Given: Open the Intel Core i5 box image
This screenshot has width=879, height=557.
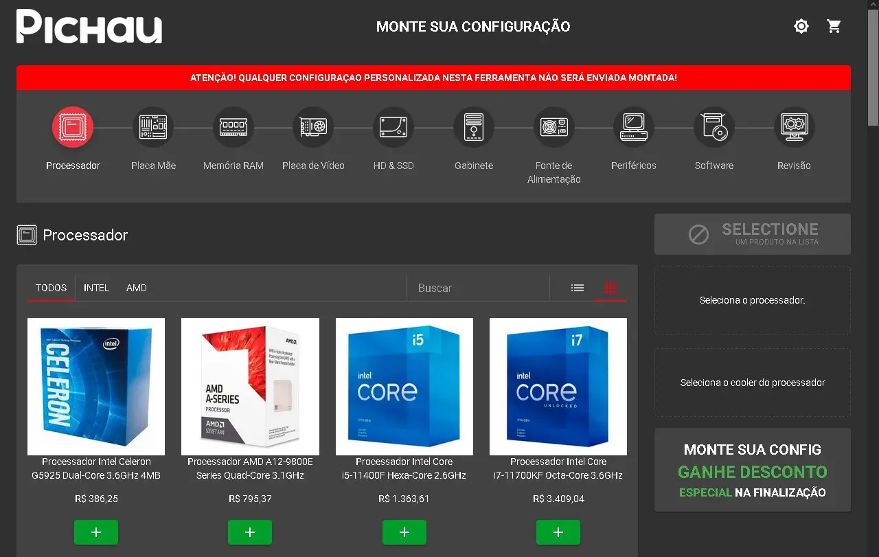Looking at the screenshot, I should (404, 387).
